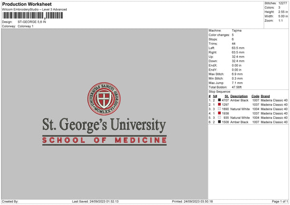This screenshot has height=205, width=290.
Task: Click 'Natural White' in stop row 5
Action: [x=240, y=117]
